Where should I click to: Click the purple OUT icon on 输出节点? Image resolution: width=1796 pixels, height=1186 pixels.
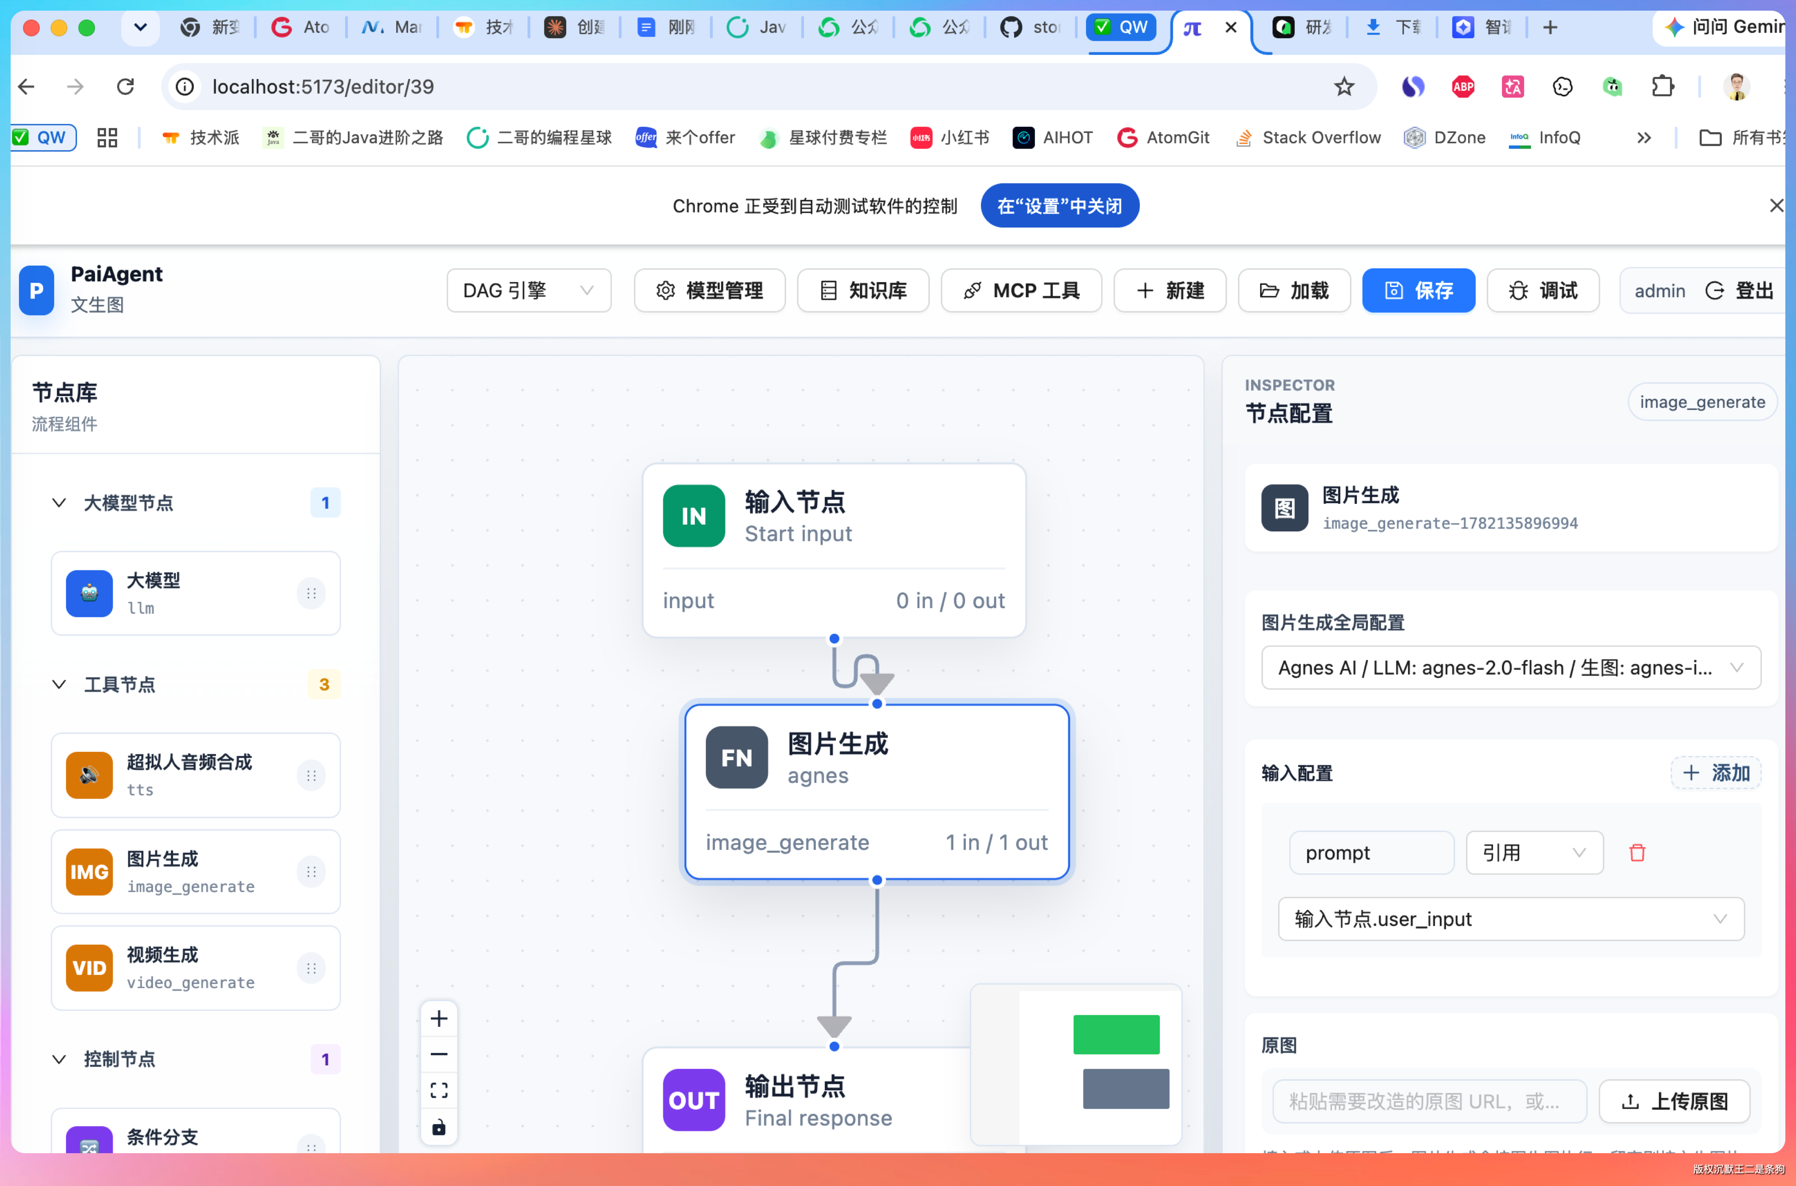click(x=694, y=1100)
